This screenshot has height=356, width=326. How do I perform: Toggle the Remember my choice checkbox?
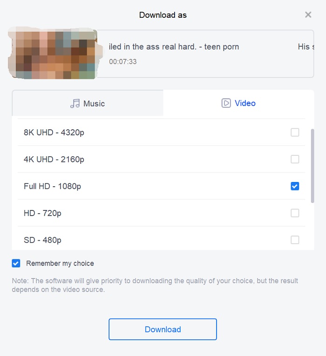16,263
